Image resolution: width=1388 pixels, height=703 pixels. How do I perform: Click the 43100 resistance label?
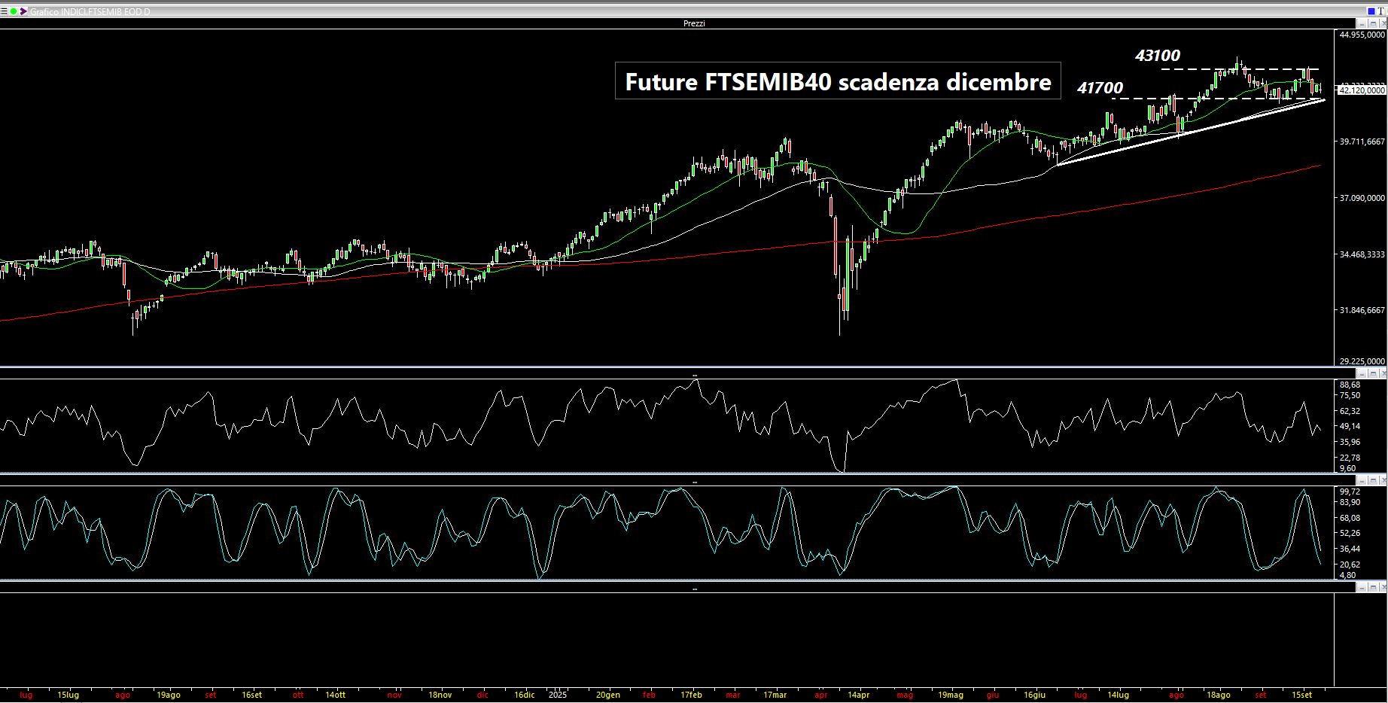(1158, 55)
